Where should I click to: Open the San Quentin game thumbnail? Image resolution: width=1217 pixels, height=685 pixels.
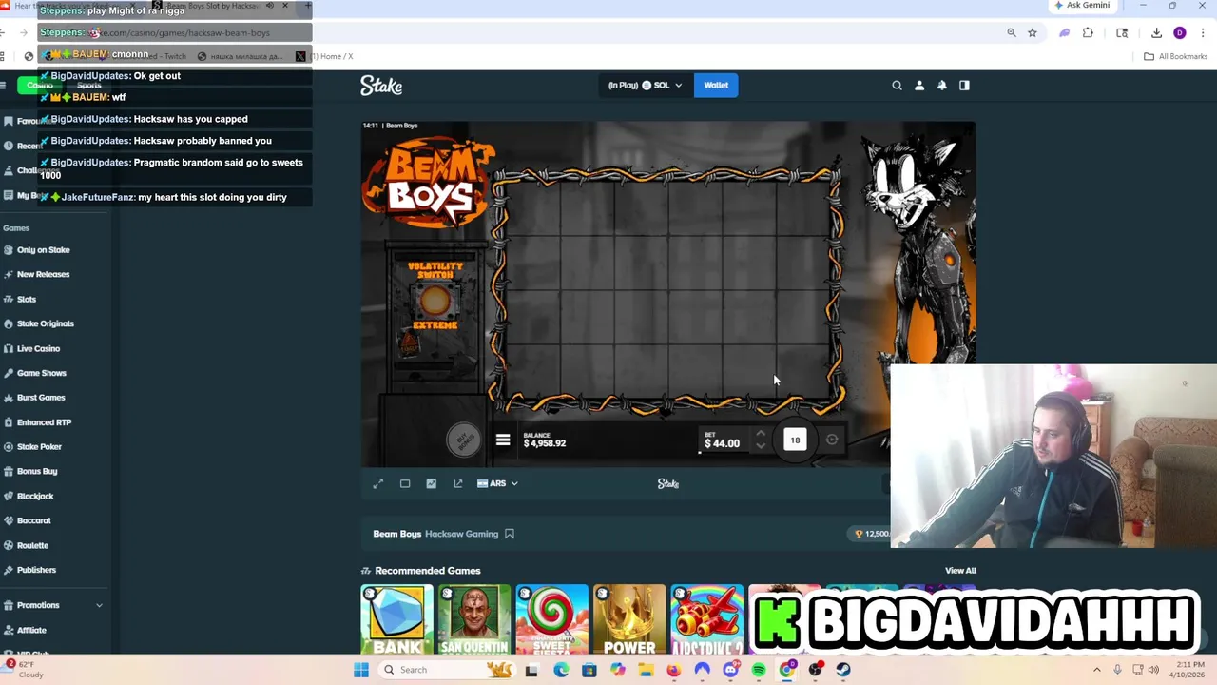click(x=474, y=620)
